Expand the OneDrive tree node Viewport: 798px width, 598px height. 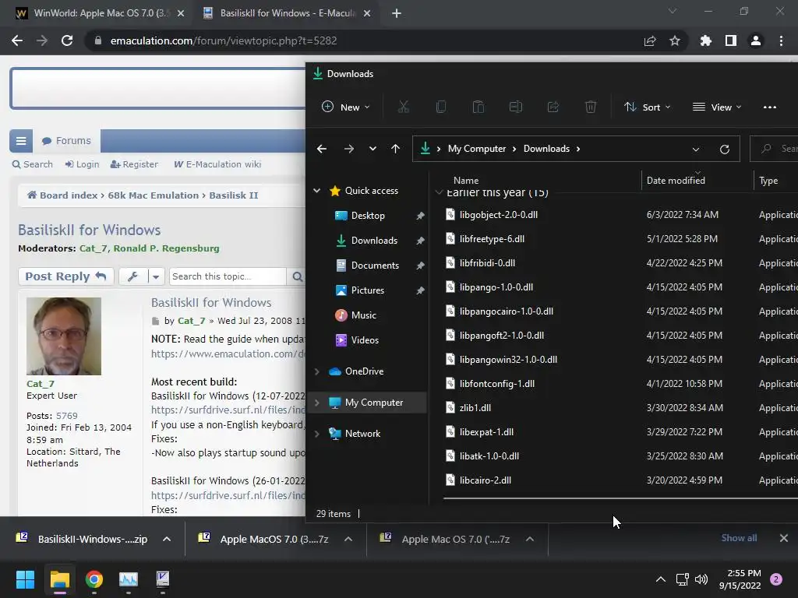point(316,371)
